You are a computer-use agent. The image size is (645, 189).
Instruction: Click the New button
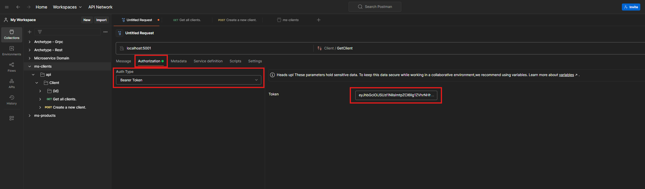[87, 20]
